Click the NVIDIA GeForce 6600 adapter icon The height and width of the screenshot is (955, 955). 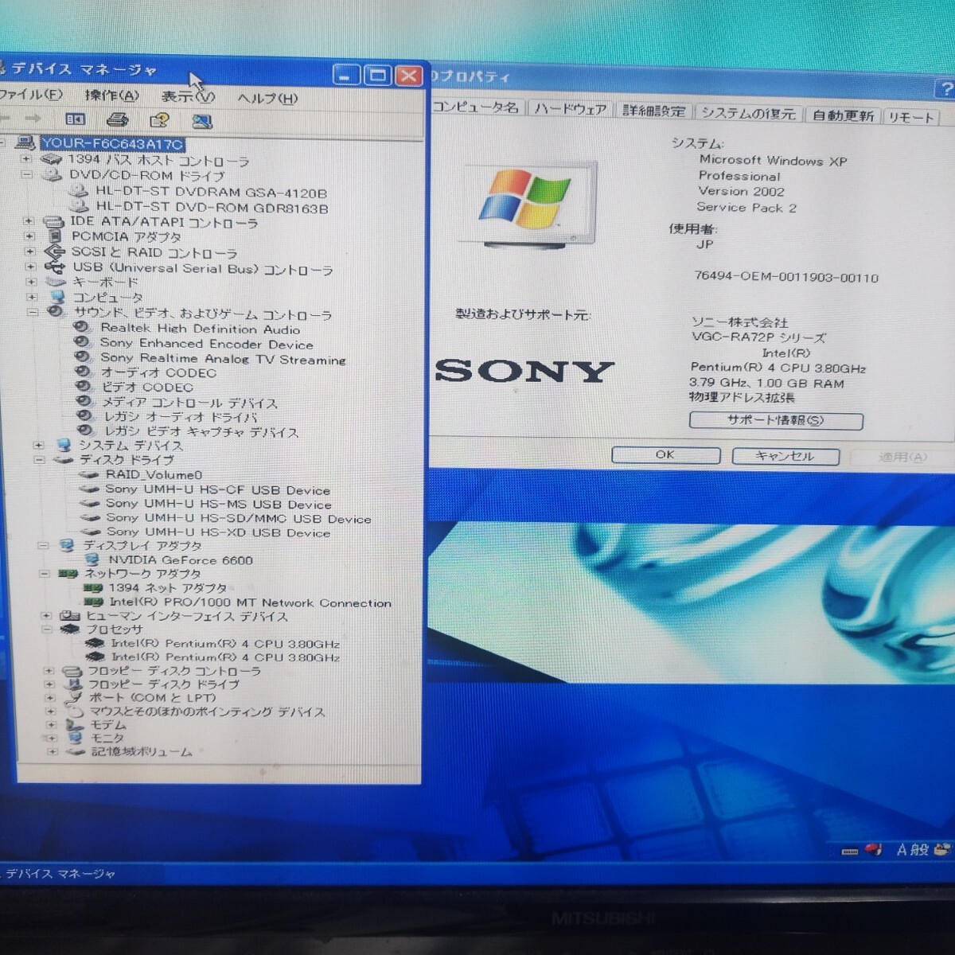[x=92, y=559]
